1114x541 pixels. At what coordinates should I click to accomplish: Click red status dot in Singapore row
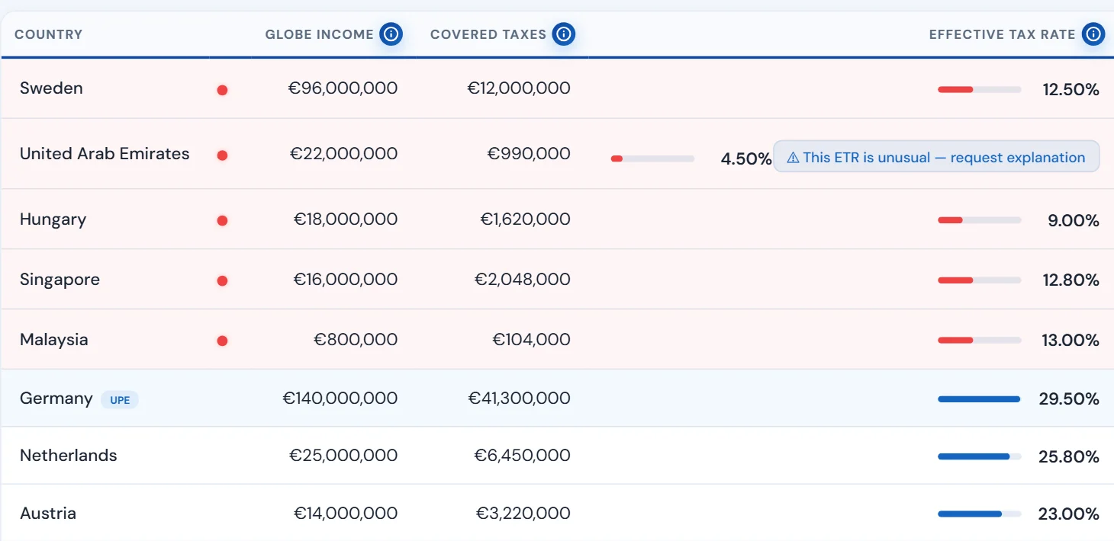click(x=222, y=281)
